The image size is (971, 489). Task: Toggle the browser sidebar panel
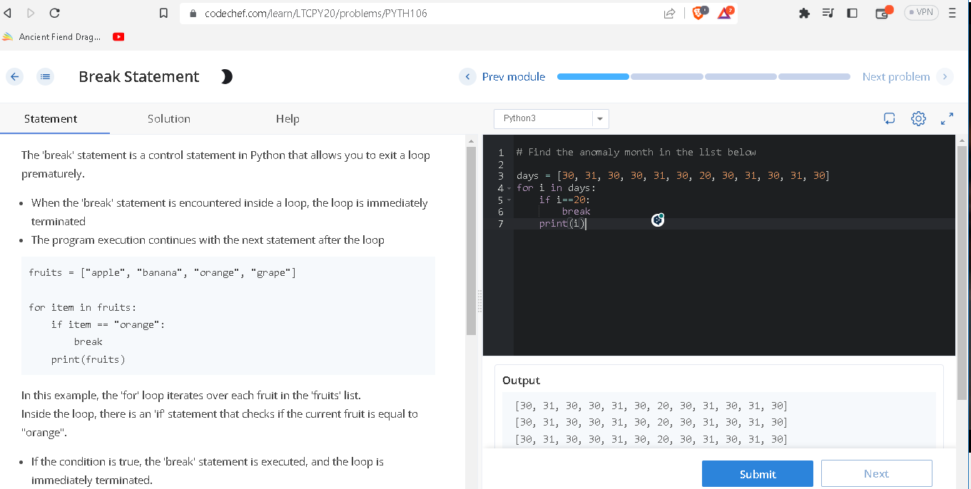tap(852, 14)
